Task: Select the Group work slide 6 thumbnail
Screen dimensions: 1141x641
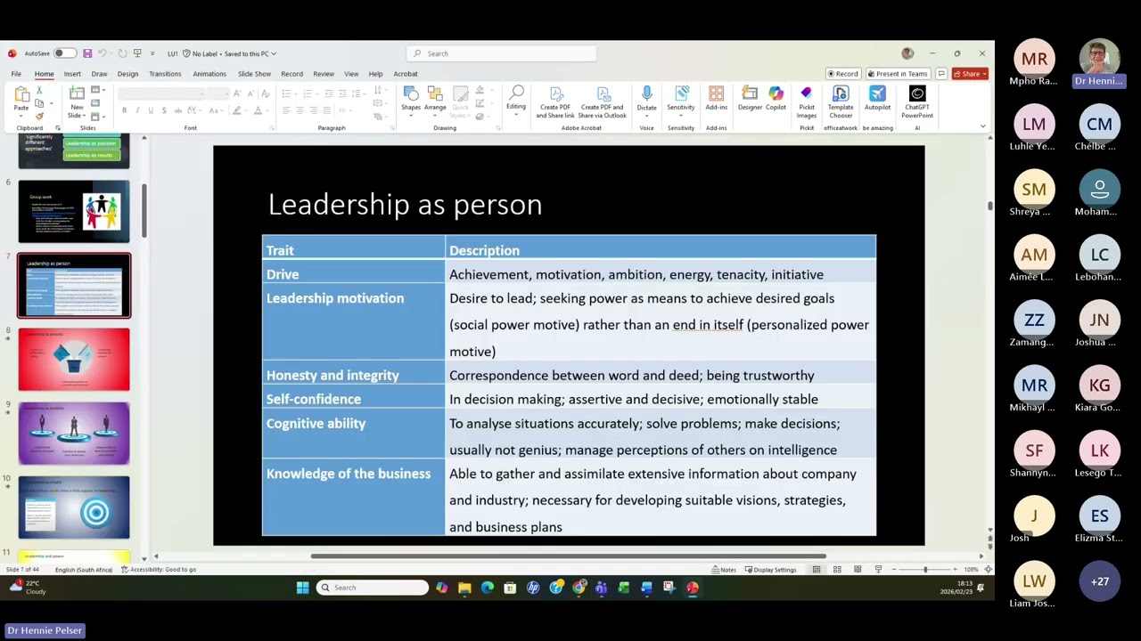Action: (74, 212)
